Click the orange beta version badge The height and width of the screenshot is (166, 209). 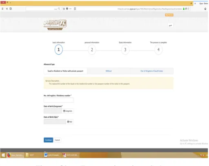click(169, 15)
